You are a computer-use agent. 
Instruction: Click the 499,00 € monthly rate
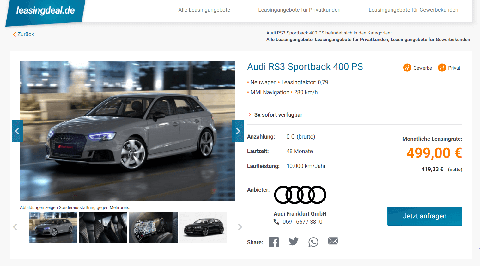coord(434,153)
